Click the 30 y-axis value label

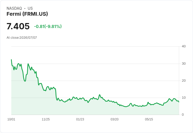point(184,64)
